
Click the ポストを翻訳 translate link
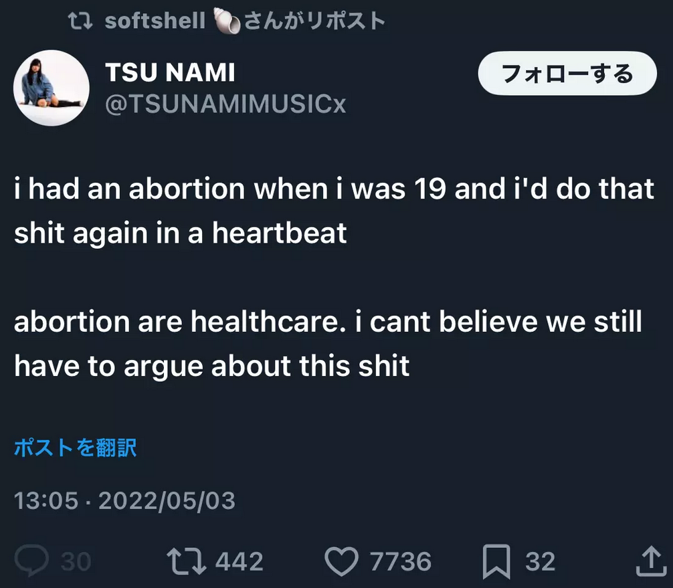[x=75, y=448]
